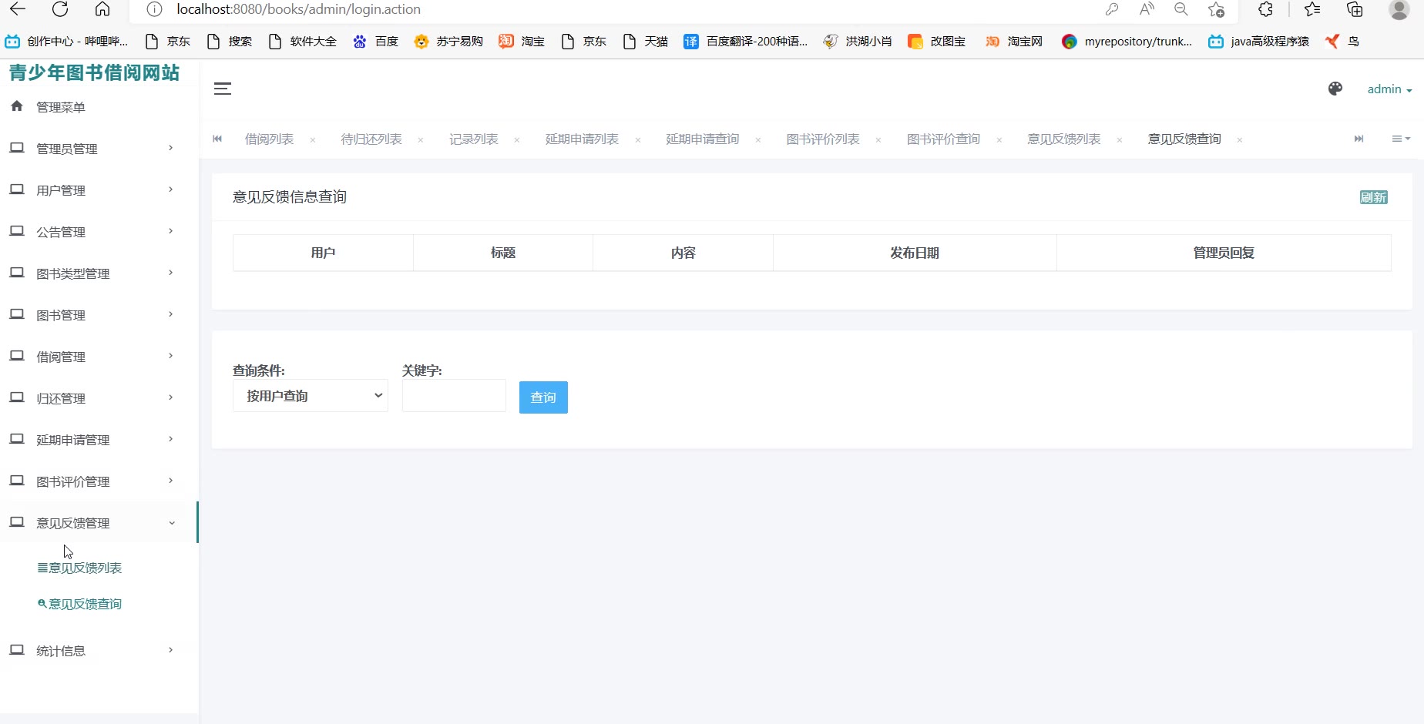Reload the page with the refresh icon
This screenshot has height=724, width=1424.
point(60,9)
